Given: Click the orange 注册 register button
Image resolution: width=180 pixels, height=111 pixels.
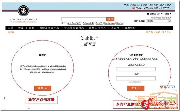Looking at the screenshot, I should (x=43, y=88).
